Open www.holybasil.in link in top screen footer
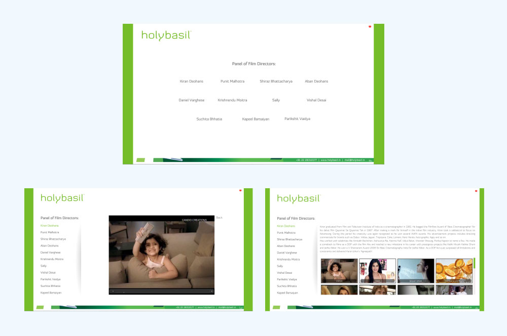Viewport: 507px width, 336px height. (331, 160)
